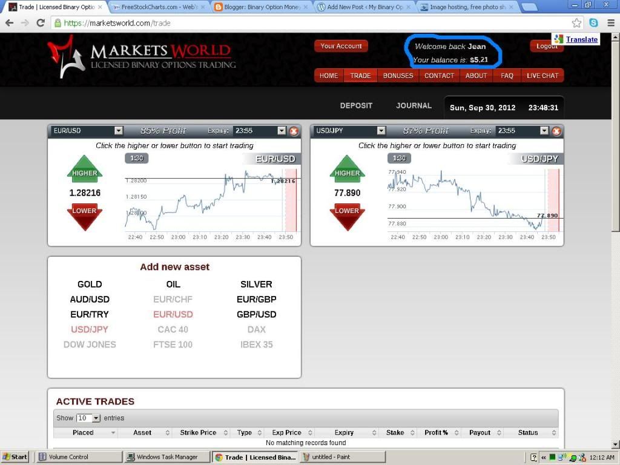The height and width of the screenshot is (465, 620).
Task: Open the Chrome menu icon
Action: point(609,23)
